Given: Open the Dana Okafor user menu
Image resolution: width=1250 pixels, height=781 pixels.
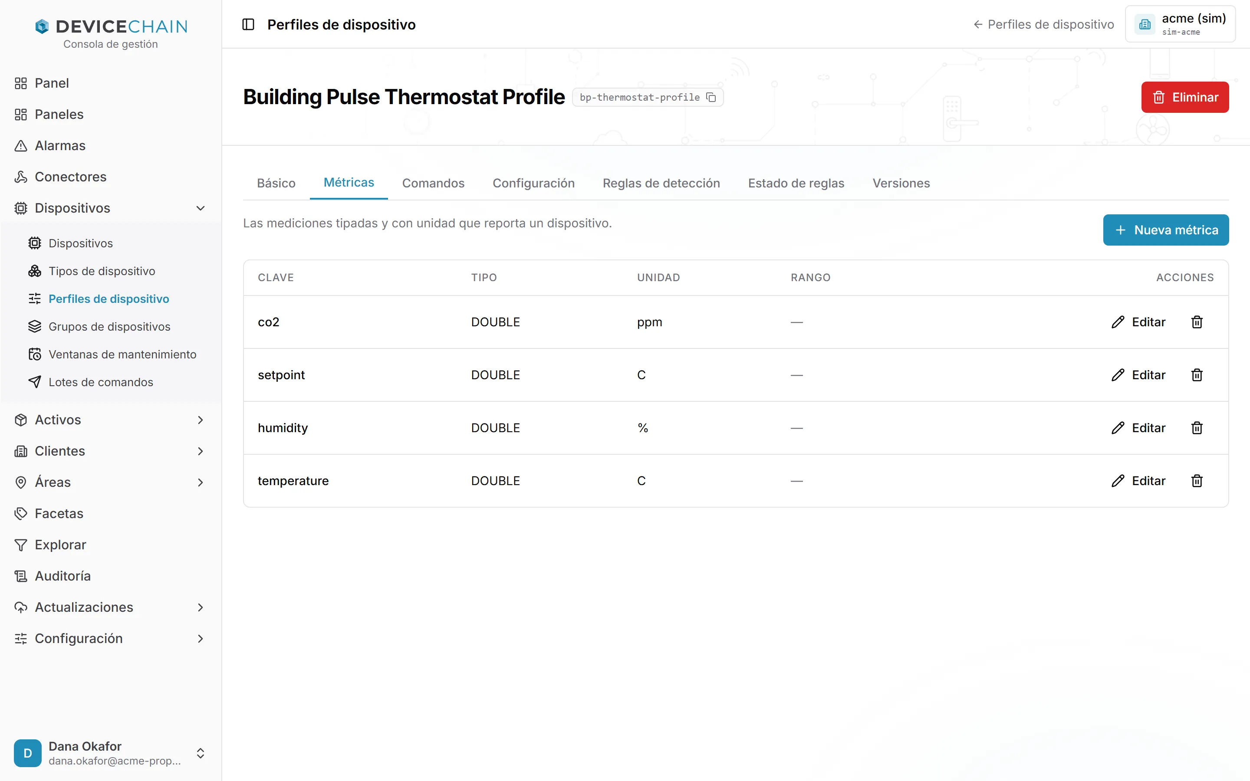Looking at the screenshot, I should click(x=111, y=753).
